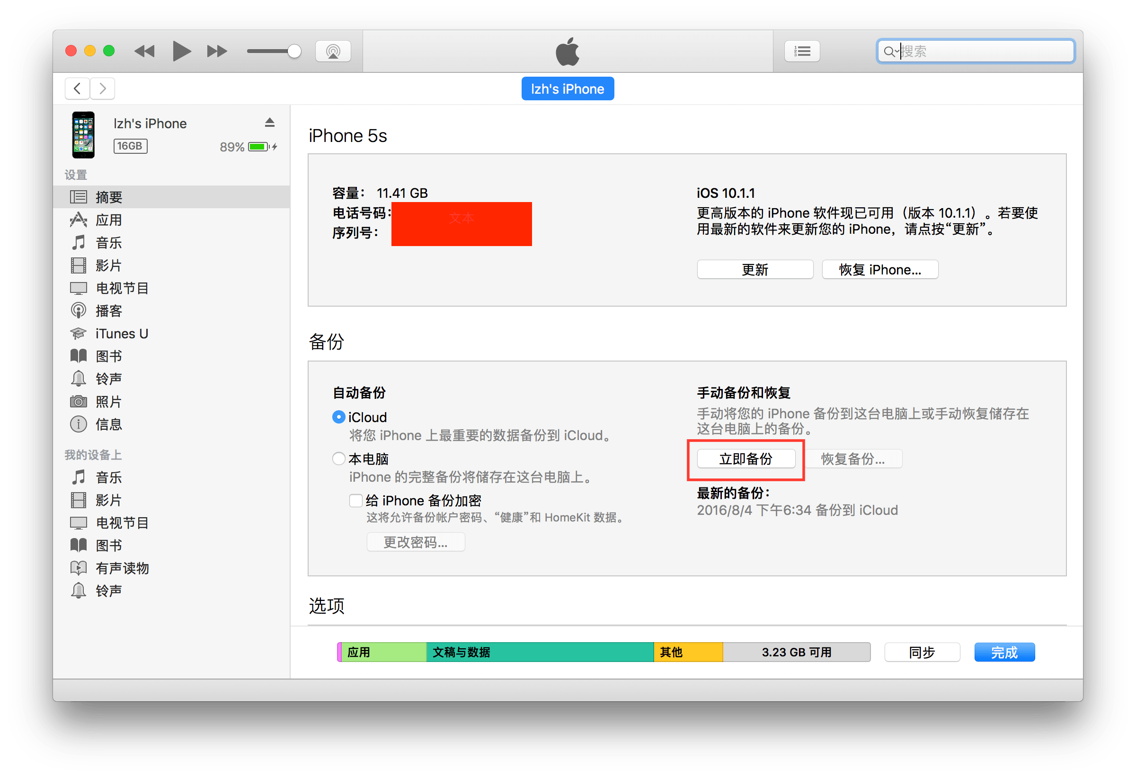Go forward with the right chevron
Screen dimensions: 1136x777
[102, 88]
